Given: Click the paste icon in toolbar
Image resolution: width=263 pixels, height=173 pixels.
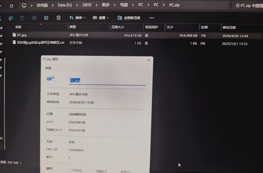Looking at the screenshot, I should tap(22, 18).
